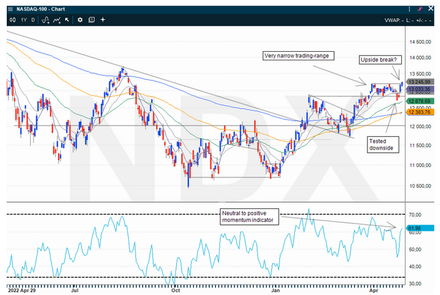The image size is (440, 295).
Task: Click the Oct date axis label
Action: coord(175,291)
